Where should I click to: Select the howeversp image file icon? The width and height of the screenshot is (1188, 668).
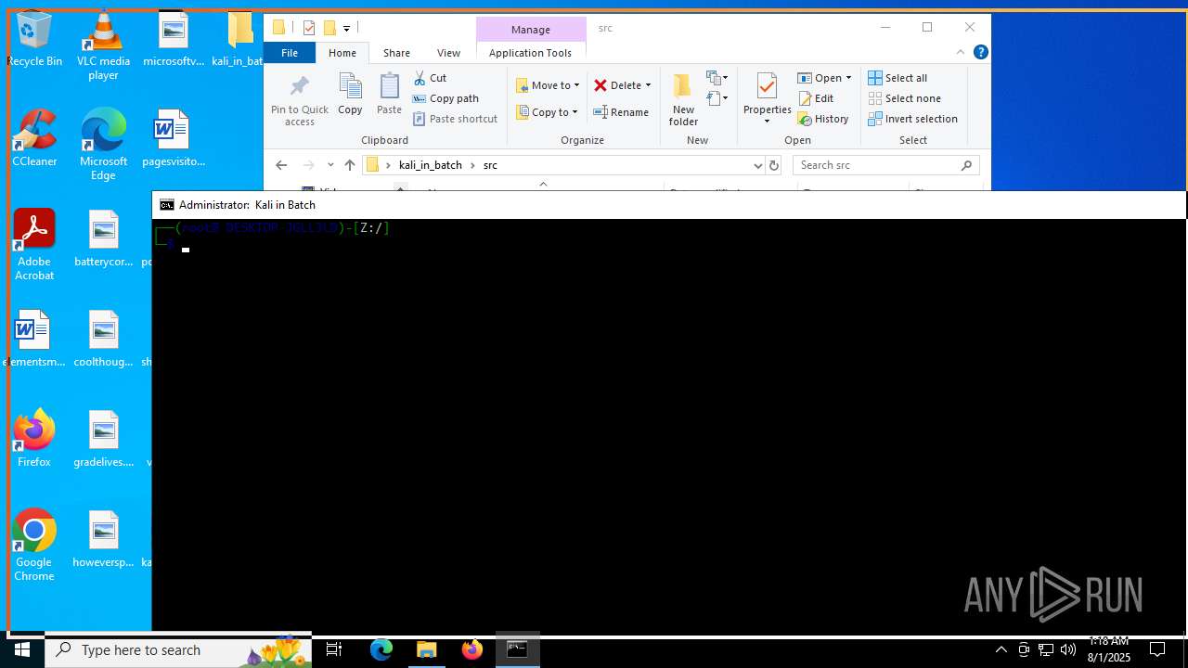(x=103, y=540)
